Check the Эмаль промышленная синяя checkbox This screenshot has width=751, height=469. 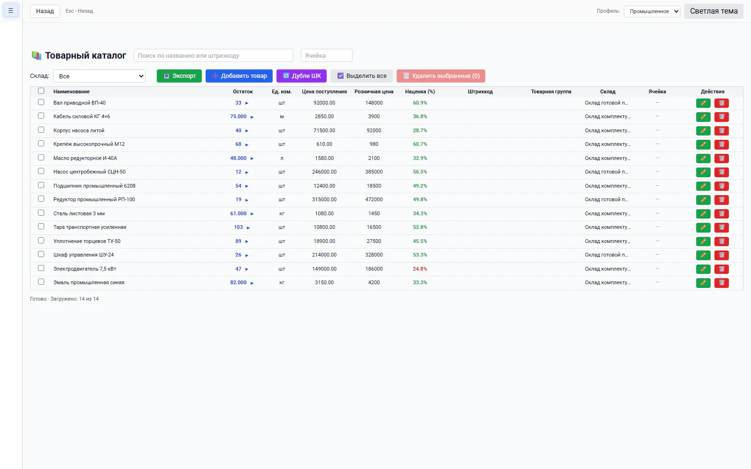(41, 282)
